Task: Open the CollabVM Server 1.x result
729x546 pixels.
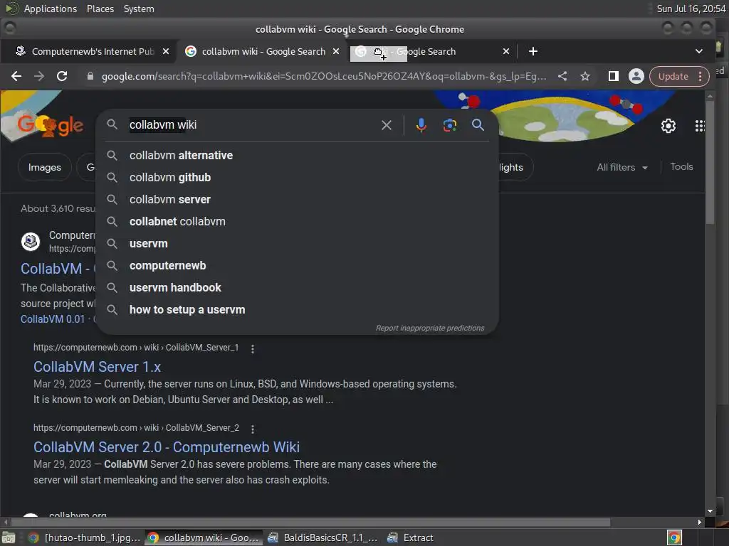Action: 97,367
